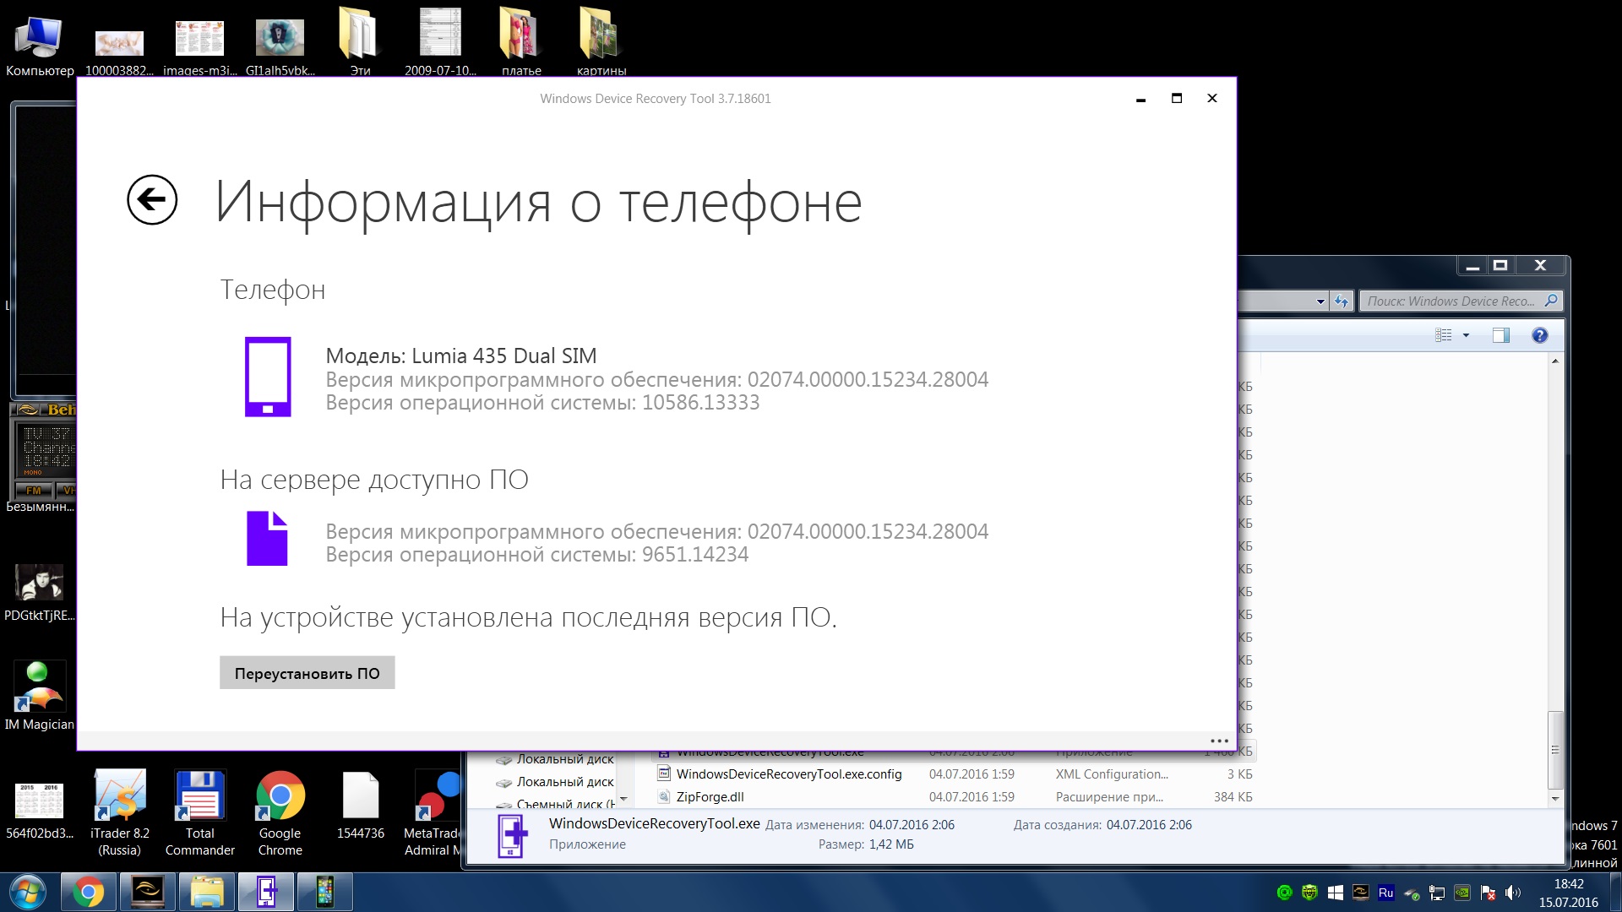Open the картины folder

601,42
